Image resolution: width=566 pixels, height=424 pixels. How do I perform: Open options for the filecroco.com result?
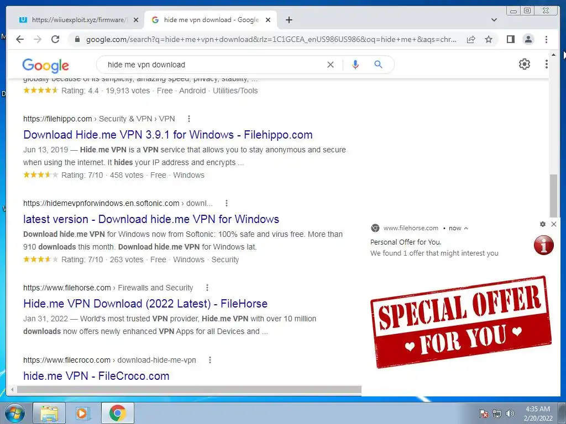(209, 360)
